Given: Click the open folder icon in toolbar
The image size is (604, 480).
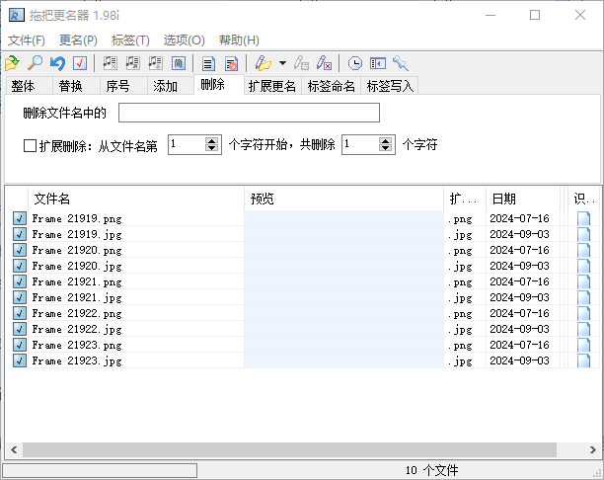Looking at the screenshot, I should [x=13, y=63].
